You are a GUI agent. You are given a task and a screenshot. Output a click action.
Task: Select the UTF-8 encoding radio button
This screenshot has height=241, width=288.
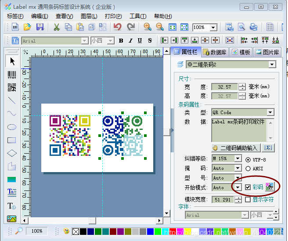click(x=248, y=160)
